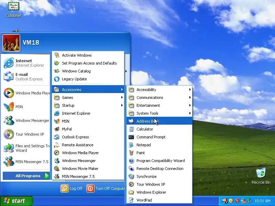
Task: Open Windows Catalog menu entry
Action: (x=88, y=71)
